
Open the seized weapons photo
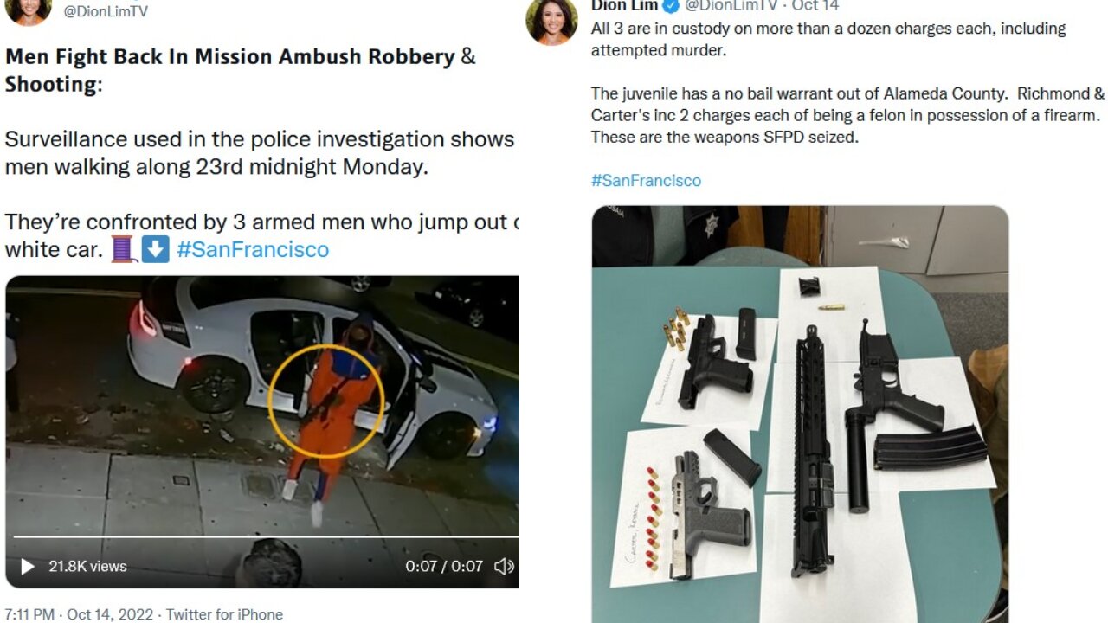pos(800,414)
